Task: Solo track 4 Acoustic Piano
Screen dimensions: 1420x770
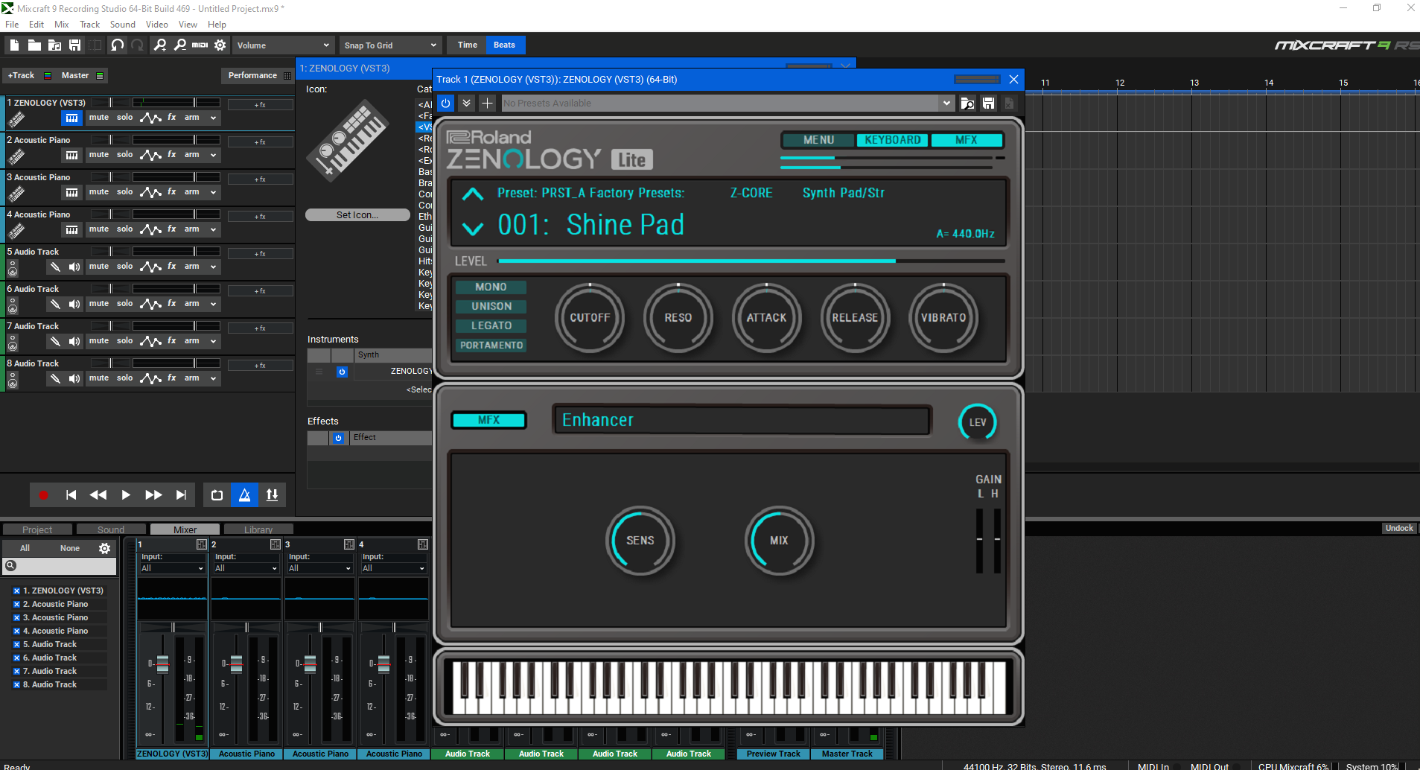Action: pos(124,229)
